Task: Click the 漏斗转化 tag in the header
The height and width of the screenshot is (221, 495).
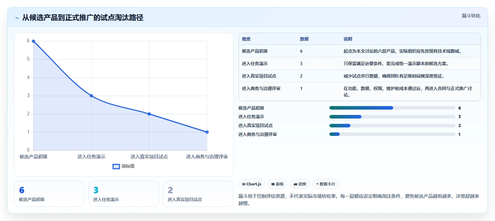Action: [x=471, y=16]
